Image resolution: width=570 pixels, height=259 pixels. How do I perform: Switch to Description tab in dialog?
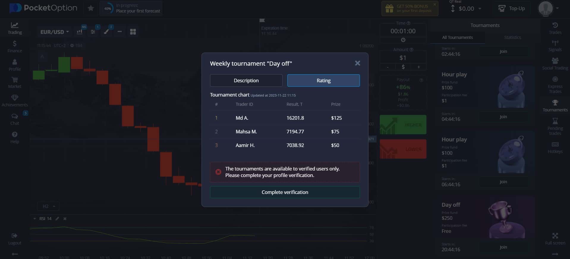point(246,80)
